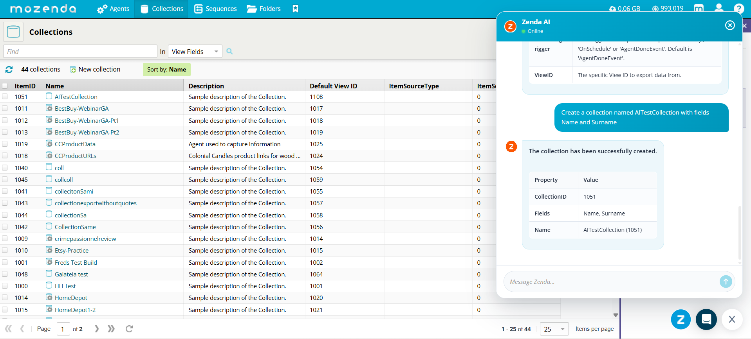Reload the grid using pager refresh icon
The width and height of the screenshot is (751, 339).
[x=129, y=329]
